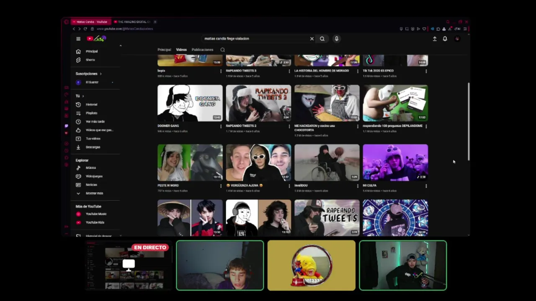536x301 pixels.
Task: Reload the page in the browser
Action: tap(85, 28)
